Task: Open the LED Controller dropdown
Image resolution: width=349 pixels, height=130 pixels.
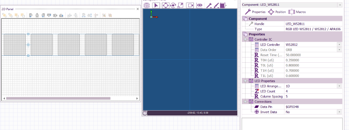Action: (x=339, y=45)
